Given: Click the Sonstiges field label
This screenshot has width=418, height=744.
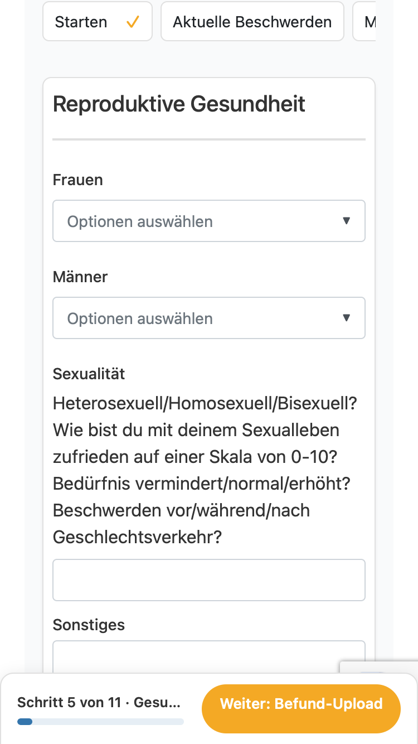Looking at the screenshot, I should click(x=89, y=625).
